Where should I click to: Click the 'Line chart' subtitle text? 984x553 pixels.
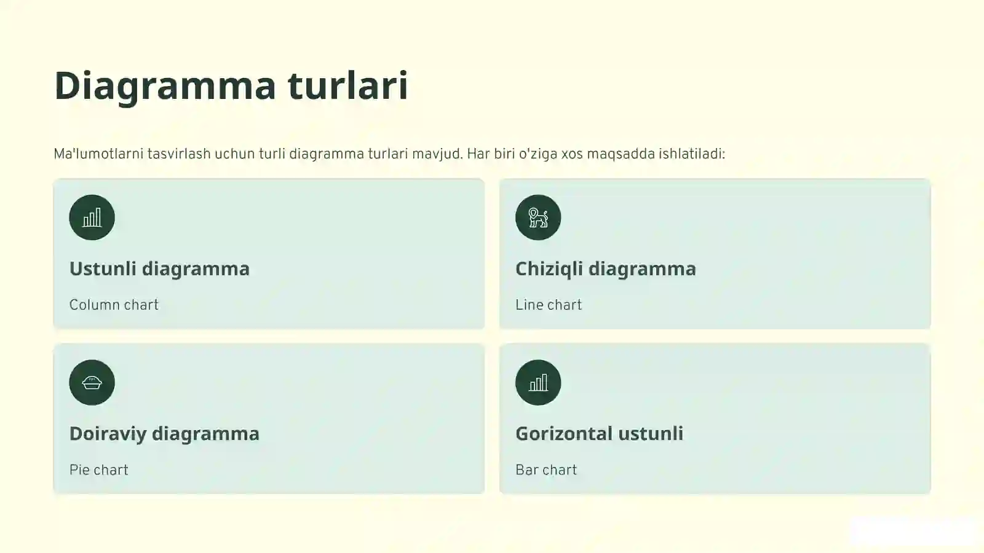548,305
